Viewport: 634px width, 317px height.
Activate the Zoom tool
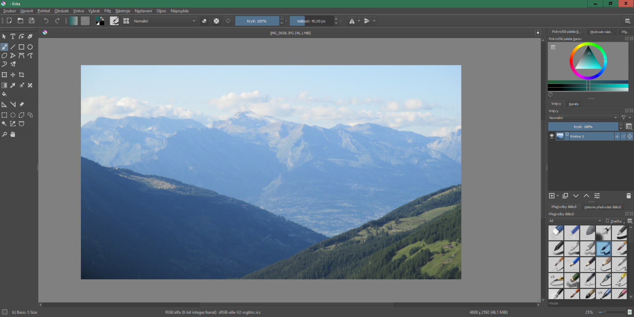(4, 134)
